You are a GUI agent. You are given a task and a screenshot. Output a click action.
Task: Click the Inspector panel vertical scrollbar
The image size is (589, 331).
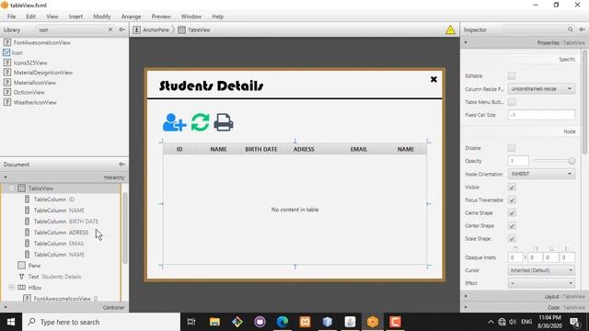click(x=584, y=101)
